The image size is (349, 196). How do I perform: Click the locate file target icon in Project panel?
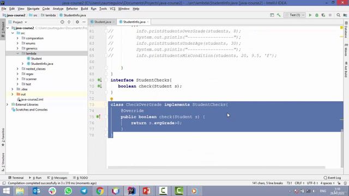(x=62, y=22)
